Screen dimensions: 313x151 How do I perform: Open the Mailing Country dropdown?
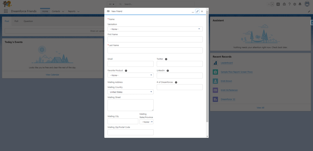coord(130,92)
